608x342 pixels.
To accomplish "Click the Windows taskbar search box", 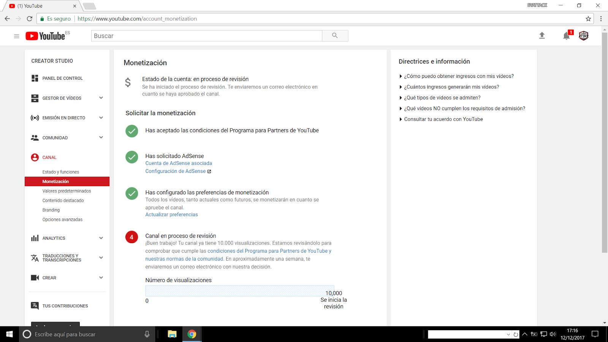I will (87, 334).
